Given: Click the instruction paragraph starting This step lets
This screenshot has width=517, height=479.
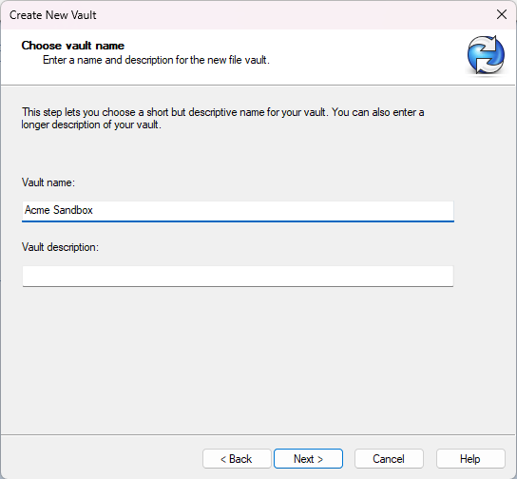Looking at the screenshot, I should pyautogui.click(x=223, y=119).
